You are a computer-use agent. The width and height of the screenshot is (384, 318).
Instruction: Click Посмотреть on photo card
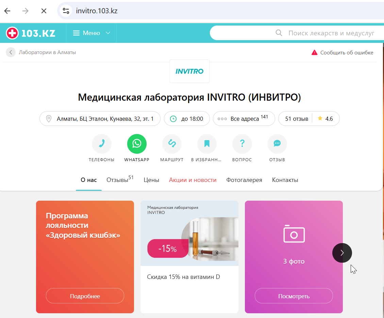coord(294,296)
